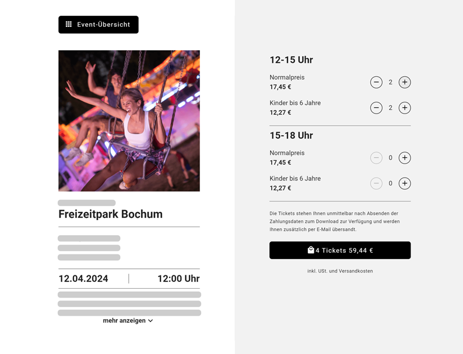Click minus for 15-18 Uhr Kinder
This screenshot has width=463, height=354.
pyautogui.click(x=376, y=183)
